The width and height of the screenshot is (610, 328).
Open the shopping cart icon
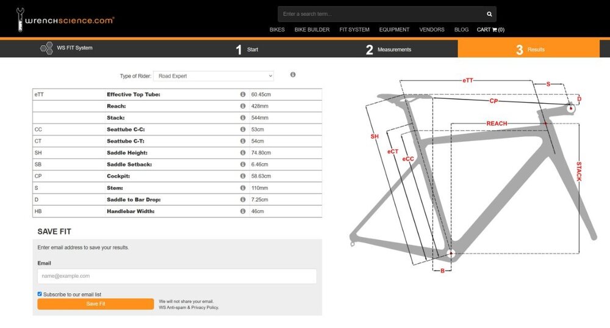(x=495, y=30)
